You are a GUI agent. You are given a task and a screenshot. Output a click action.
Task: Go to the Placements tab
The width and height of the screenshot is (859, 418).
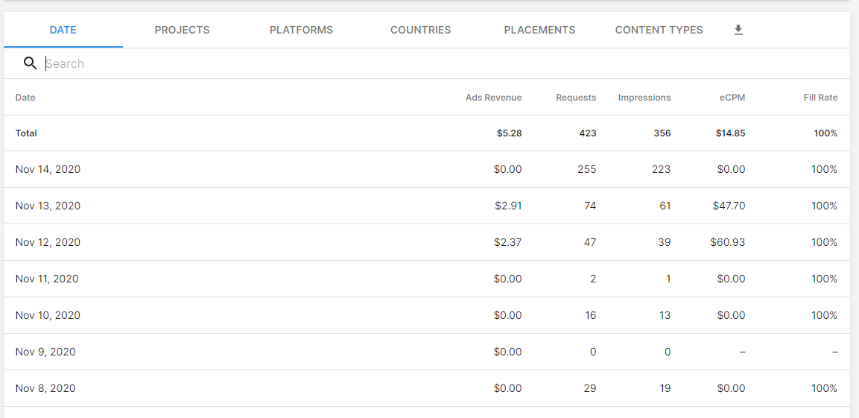pyautogui.click(x=539, y=30)
